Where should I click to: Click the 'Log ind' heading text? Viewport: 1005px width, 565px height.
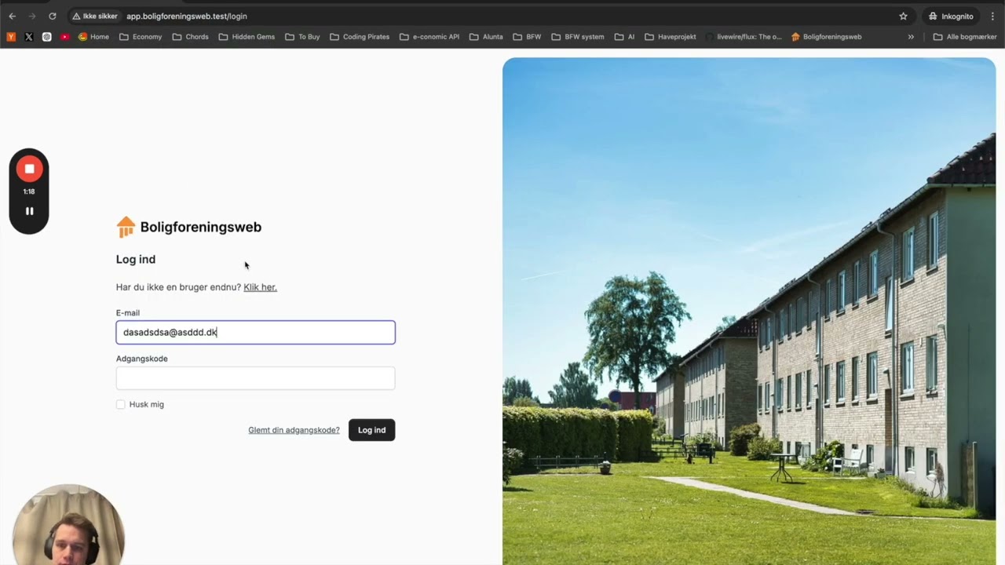tap(136, 259)
